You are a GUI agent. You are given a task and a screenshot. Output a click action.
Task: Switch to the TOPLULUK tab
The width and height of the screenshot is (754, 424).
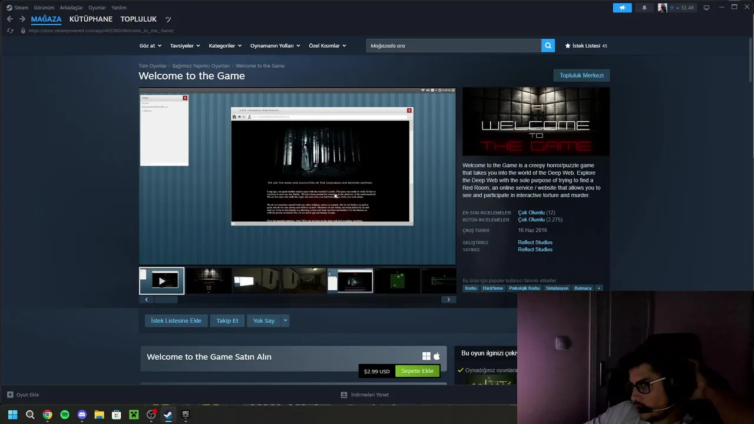[x=138, y=19]
